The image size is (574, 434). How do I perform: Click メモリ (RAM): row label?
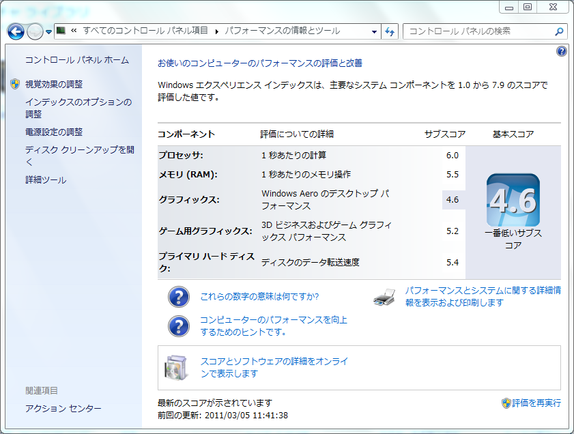click(188, 175)
